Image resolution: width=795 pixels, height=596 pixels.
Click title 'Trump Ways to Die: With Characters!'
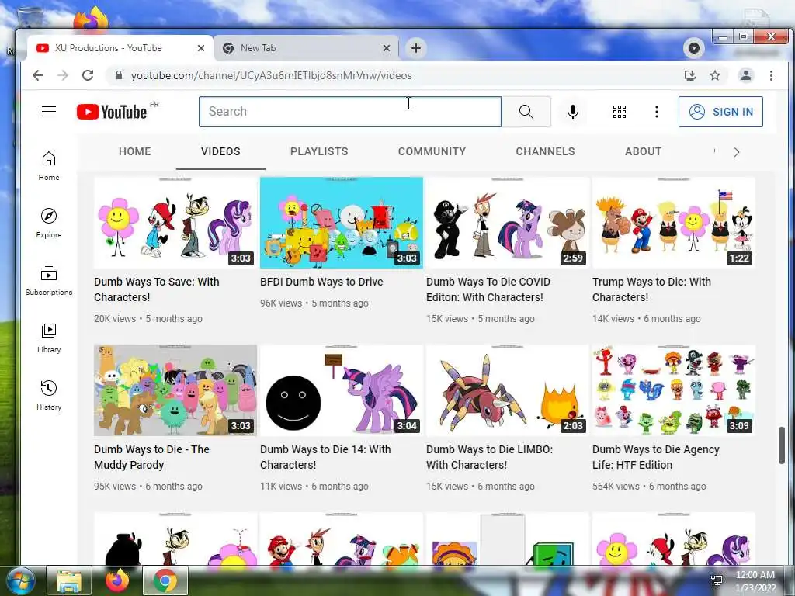tap(651, 289)
